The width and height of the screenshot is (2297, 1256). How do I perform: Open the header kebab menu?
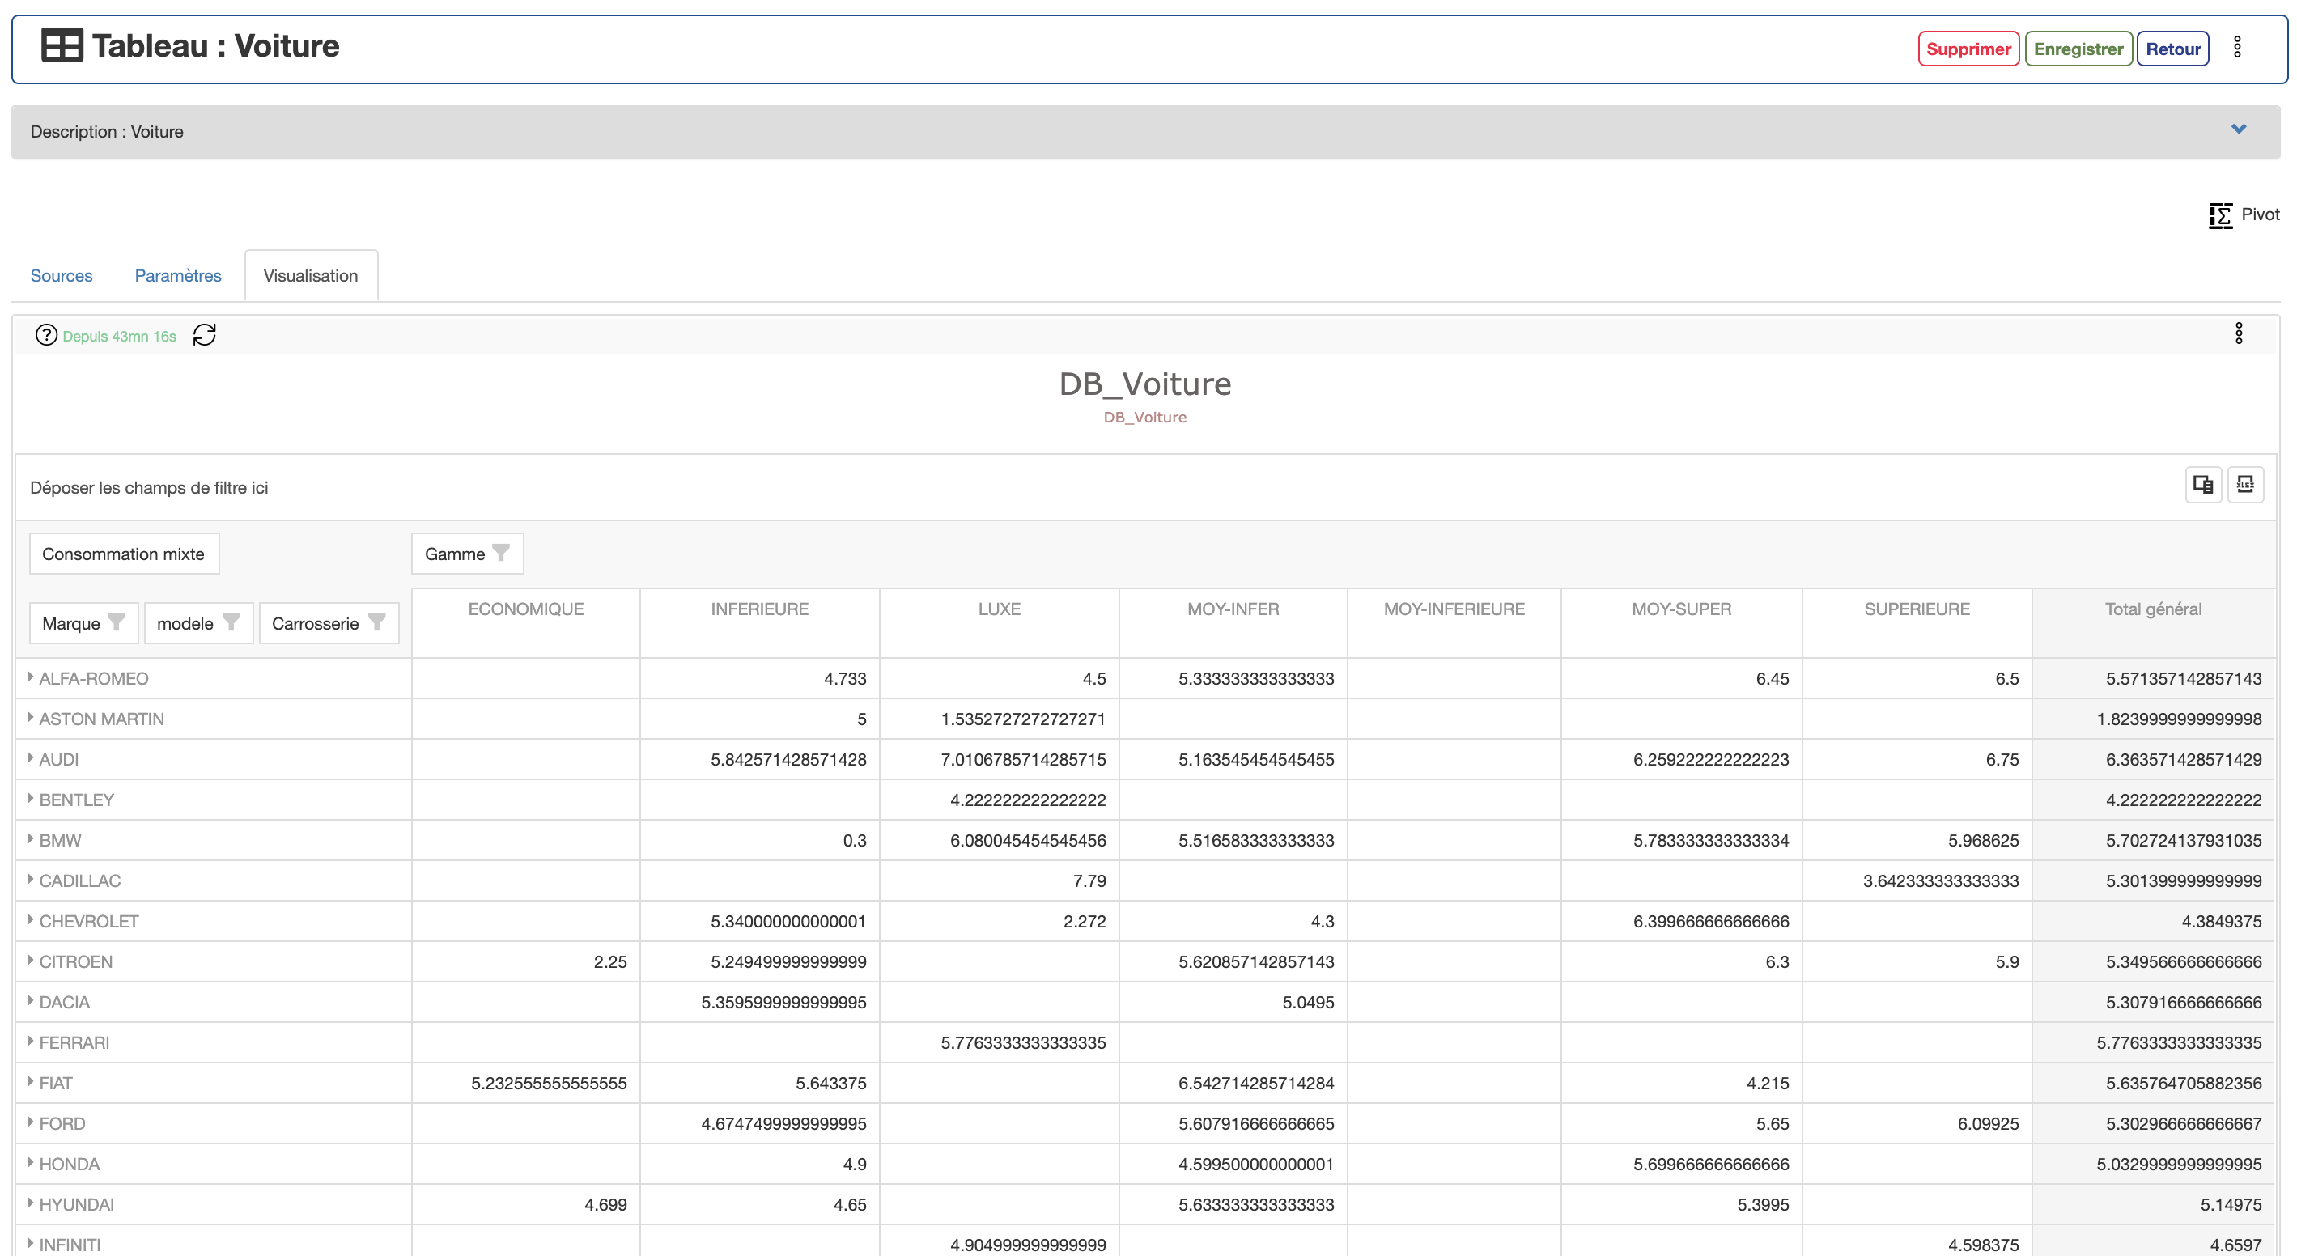click(x=2236, y=47)
